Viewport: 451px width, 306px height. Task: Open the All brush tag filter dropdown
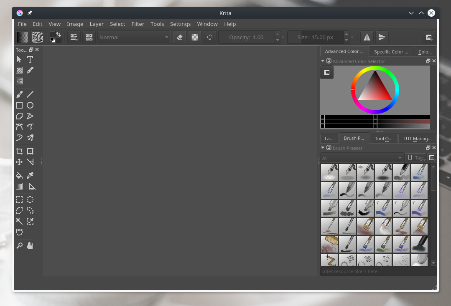tap(362, 158)
